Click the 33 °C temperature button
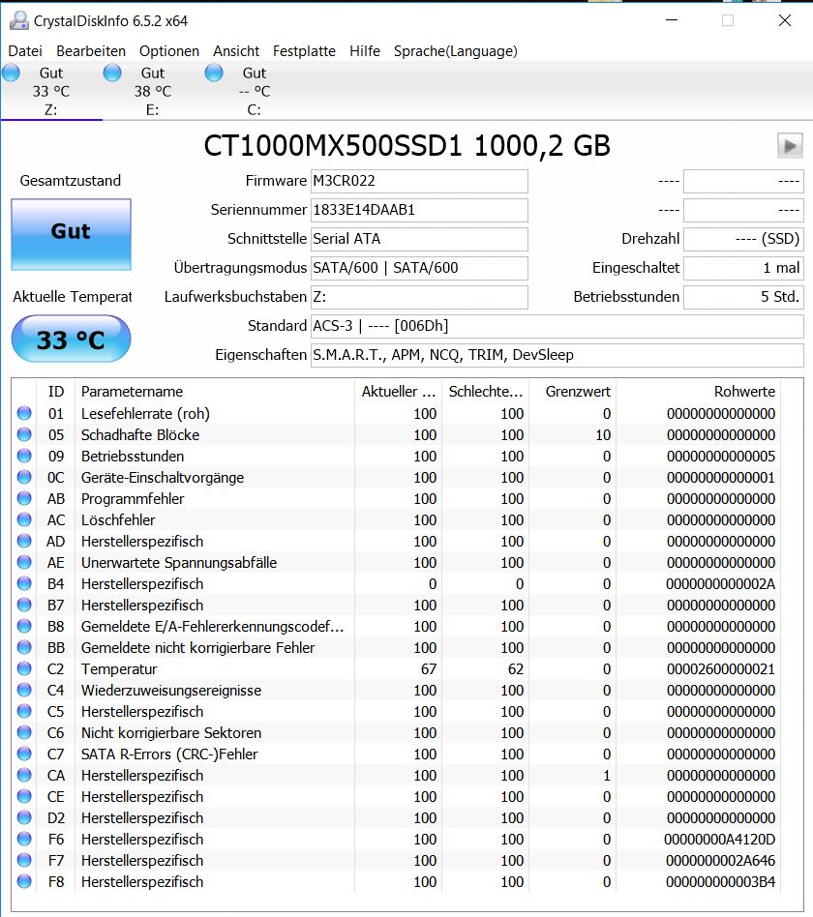Screen dimensions: 813x917 tap(71, 340)
